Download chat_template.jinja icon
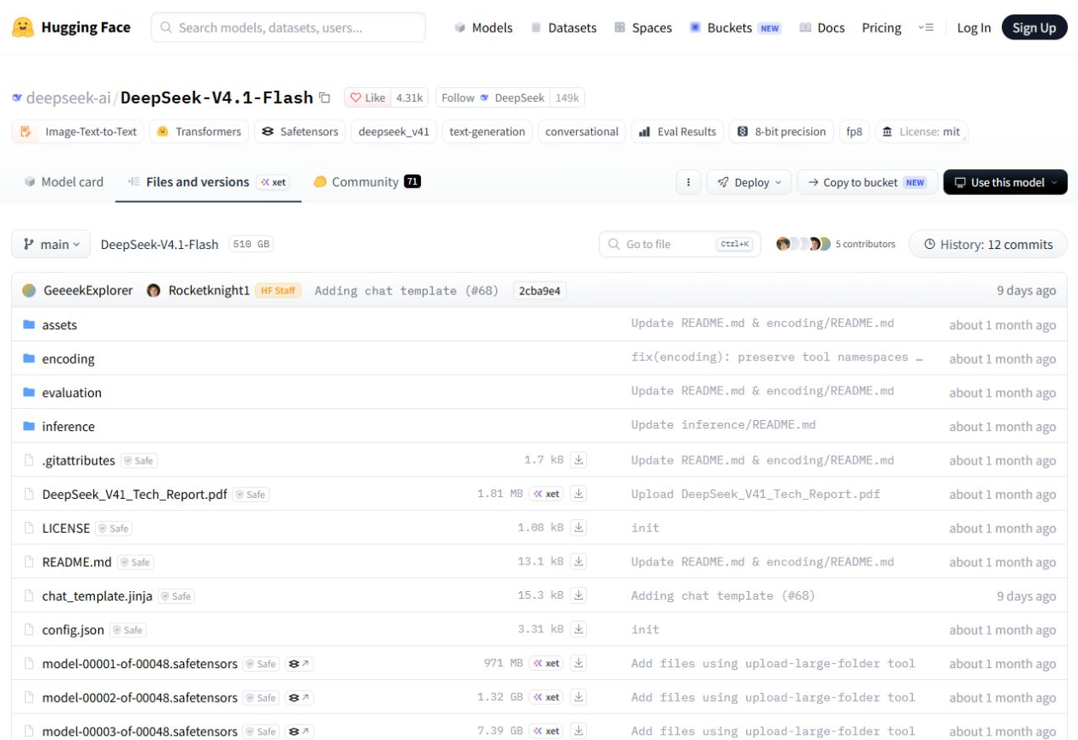 [579, 595]
